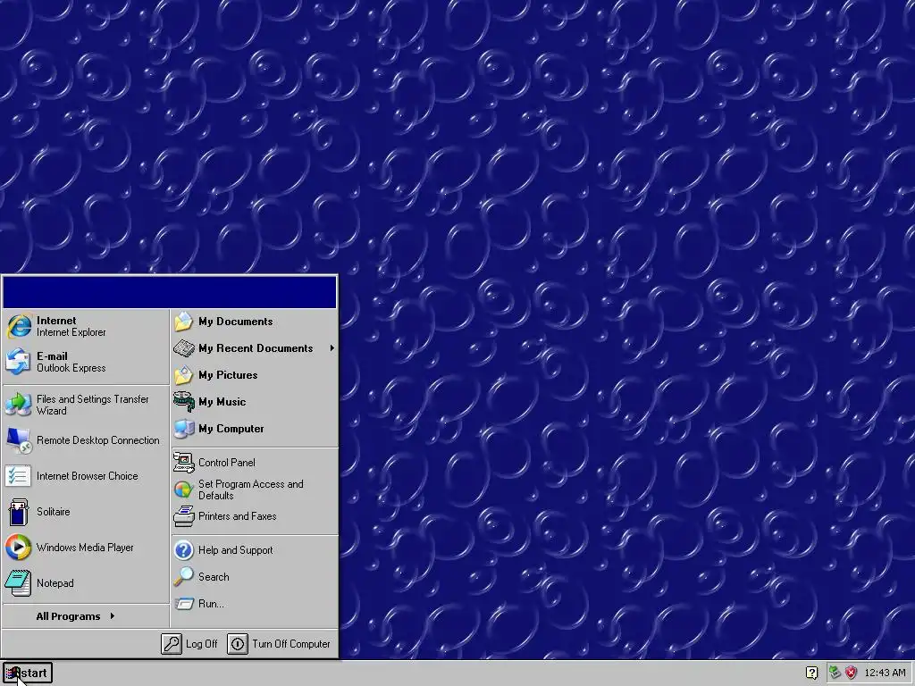Launch Remote Desktop Connection entry
The height and width of the screenshot is (686, 915).
tap(85, 440)
